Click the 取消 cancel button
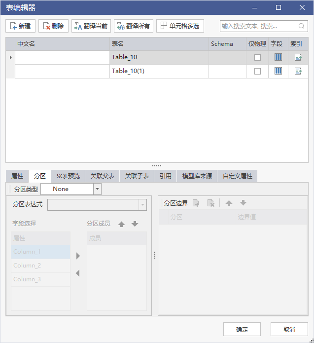 [289, 329]
